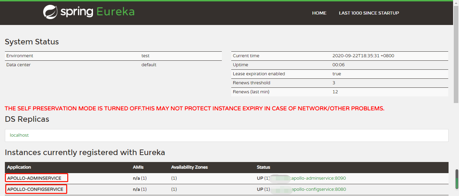Click the Application column header
Viewport: 459px width, 196px height.
pos(19,167)
